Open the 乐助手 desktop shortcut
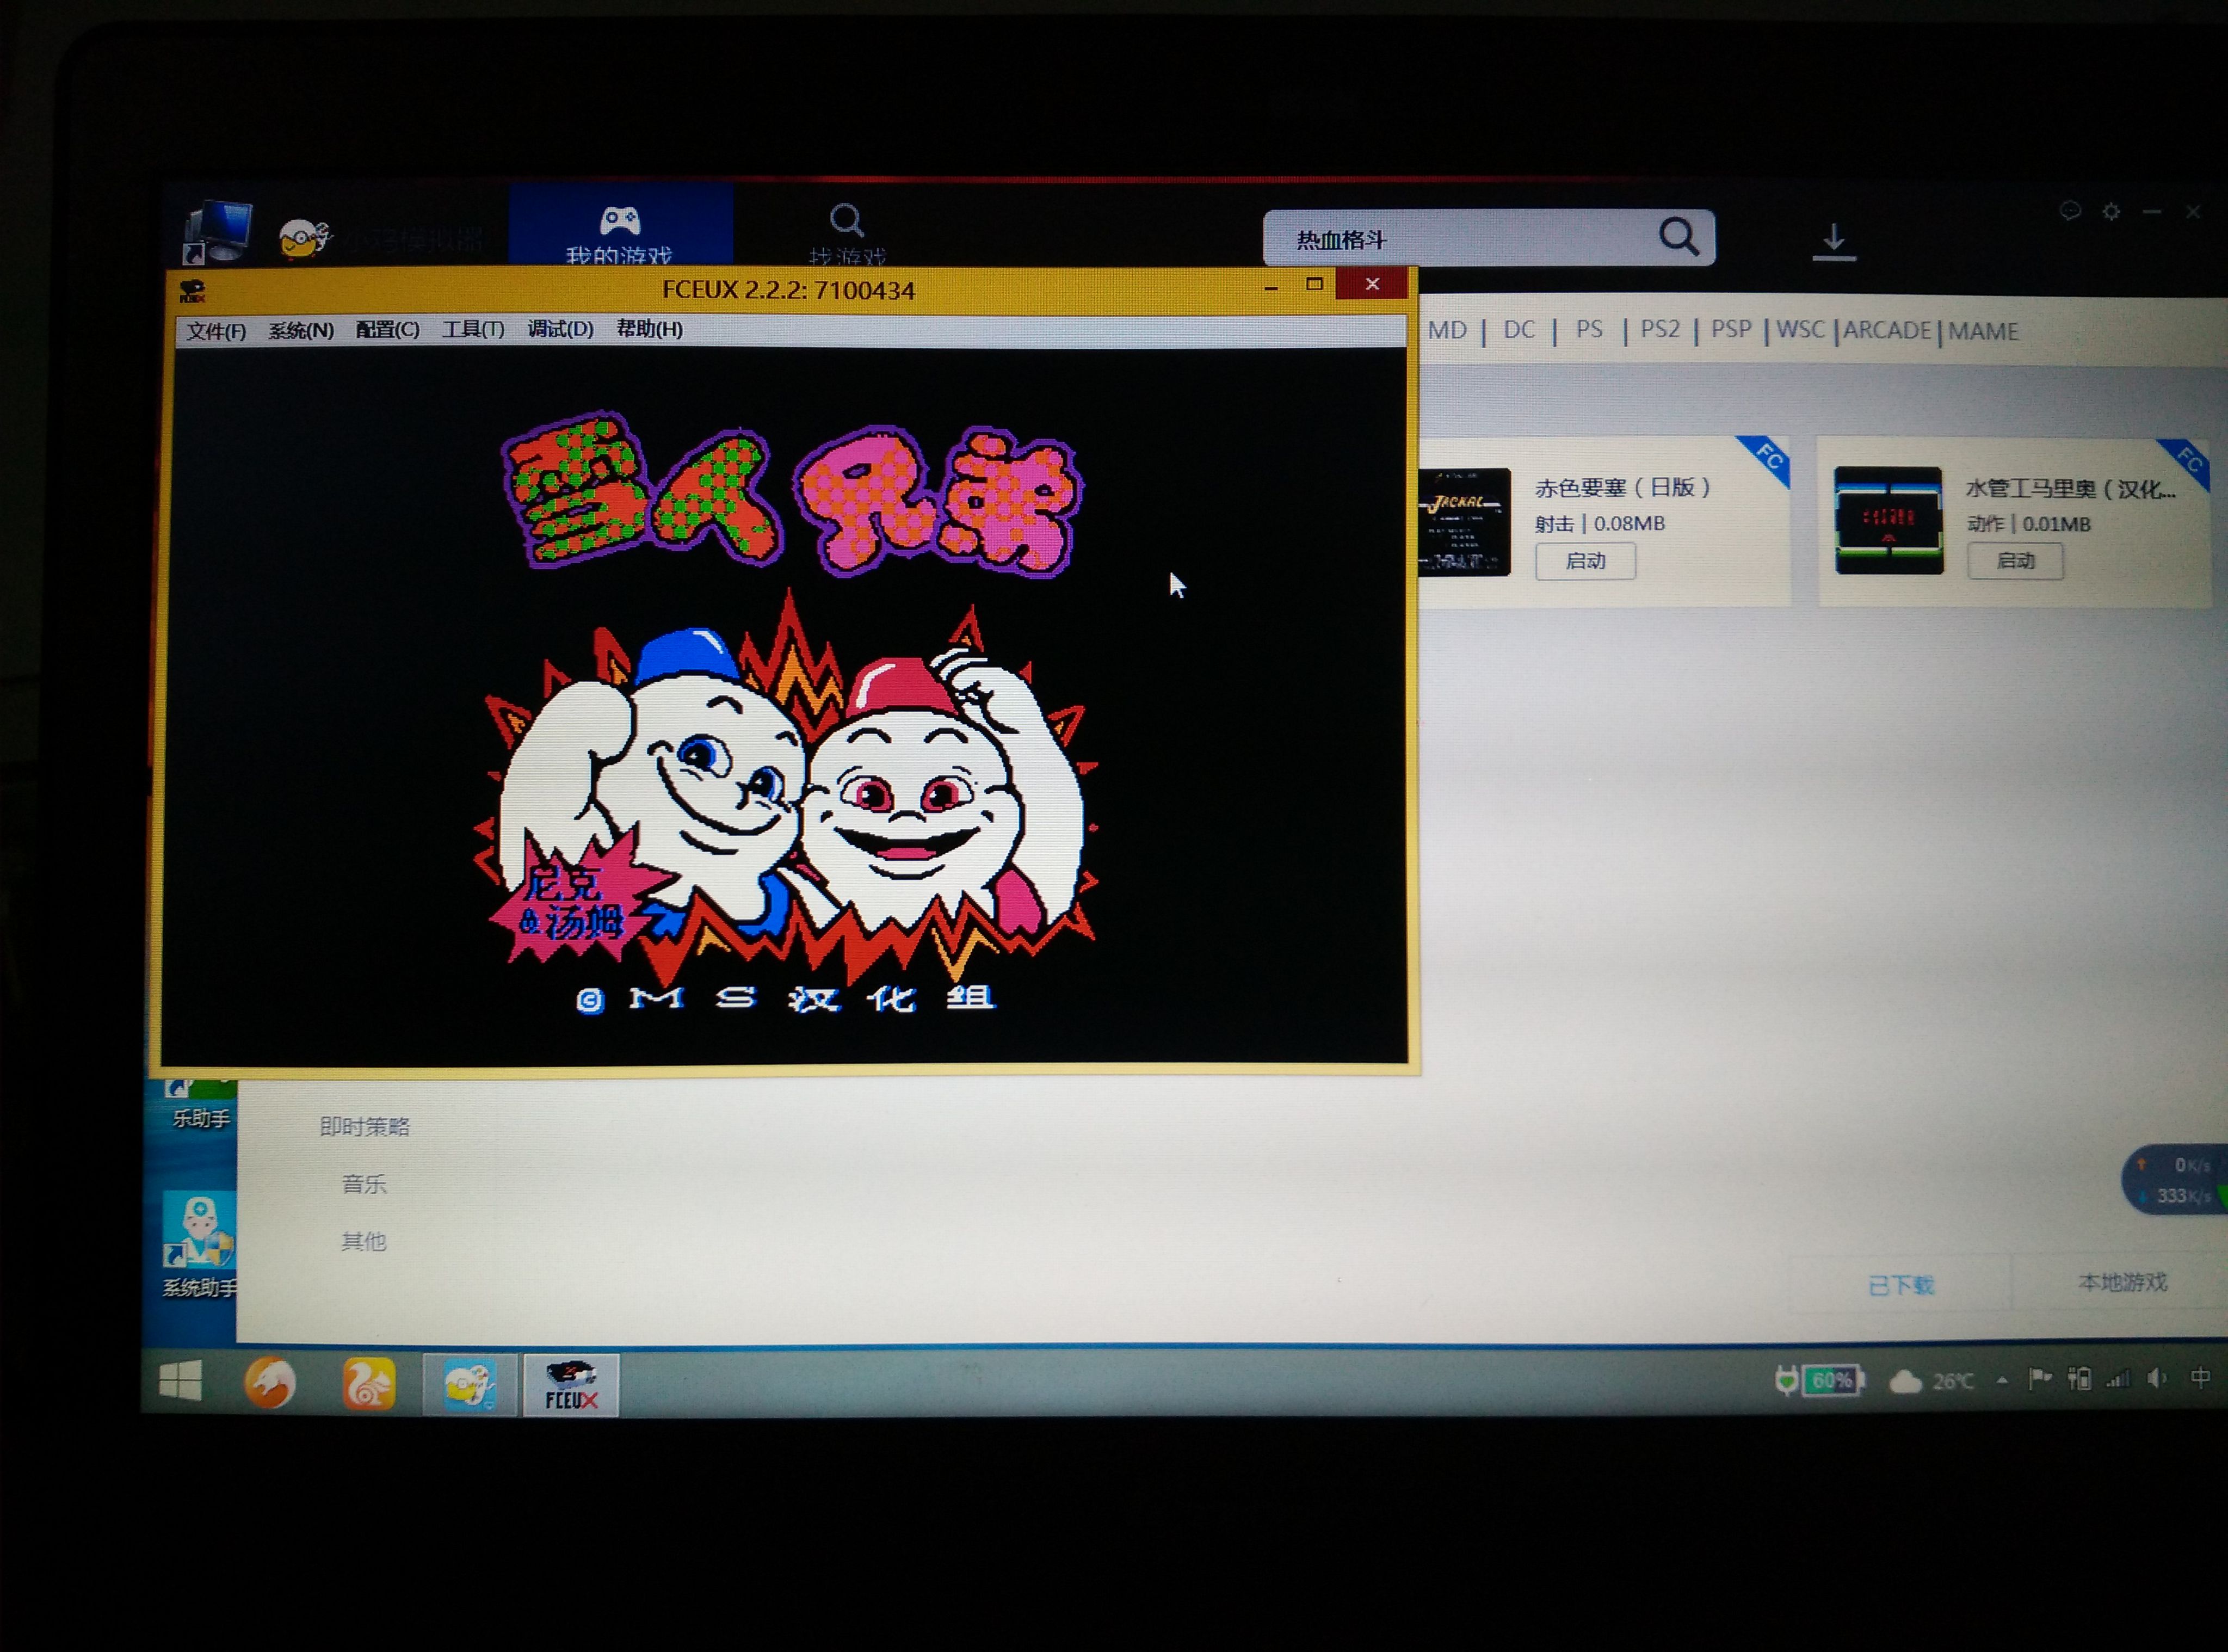Viewport: 2228px width, 1652px height. 200,1105
